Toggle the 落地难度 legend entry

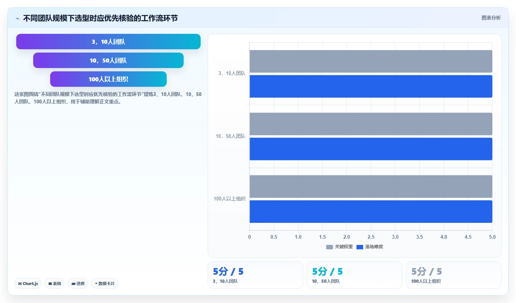tap(370, 247)
